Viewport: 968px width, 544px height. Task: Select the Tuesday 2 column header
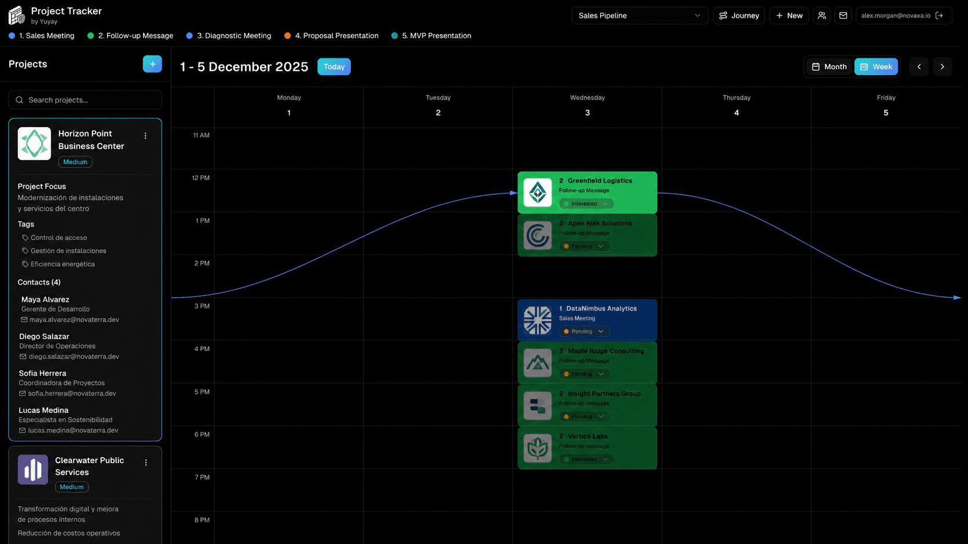(x=438, y=106)
